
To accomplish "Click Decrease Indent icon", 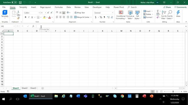I will coord(68,17).
